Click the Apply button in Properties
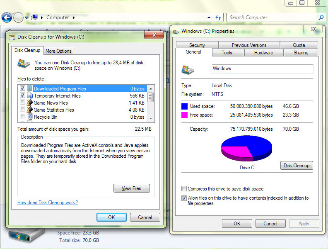The height and width of the screenshot is (249, 328). (x=304, y=224)
